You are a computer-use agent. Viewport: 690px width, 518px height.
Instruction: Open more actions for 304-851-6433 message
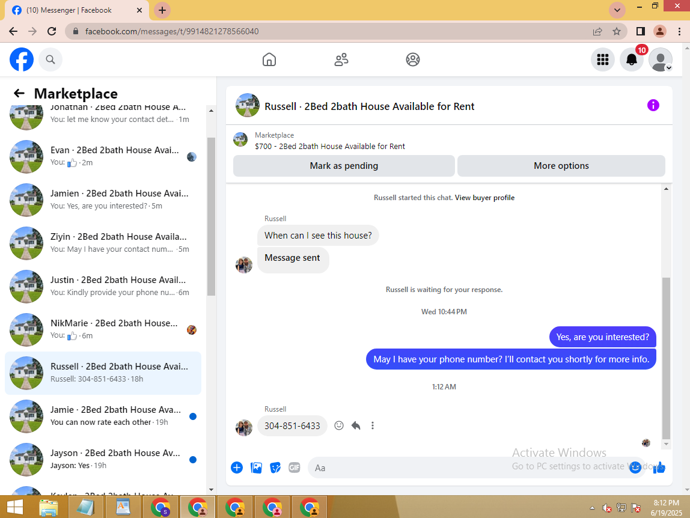pyautogui.click(x=373, y=425)
